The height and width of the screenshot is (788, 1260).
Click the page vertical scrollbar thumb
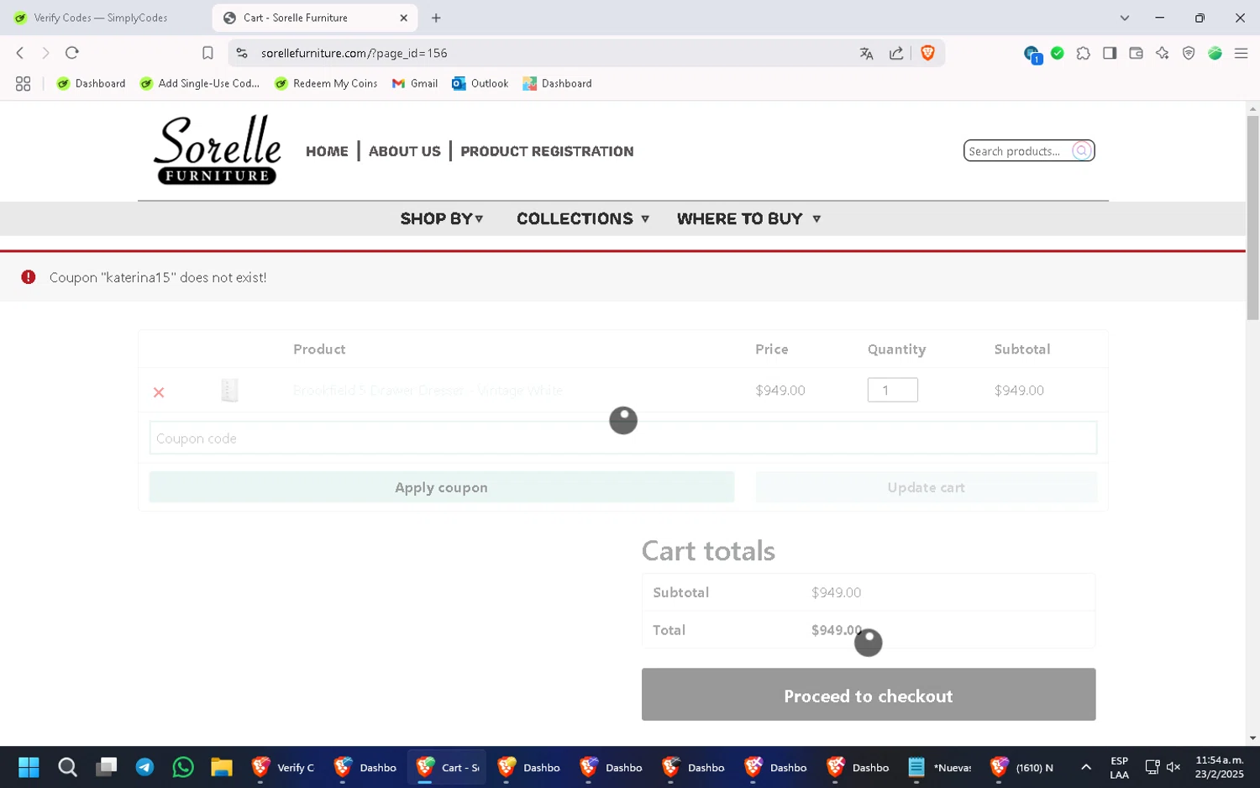pyautogui.click(x=1252, y=218)
